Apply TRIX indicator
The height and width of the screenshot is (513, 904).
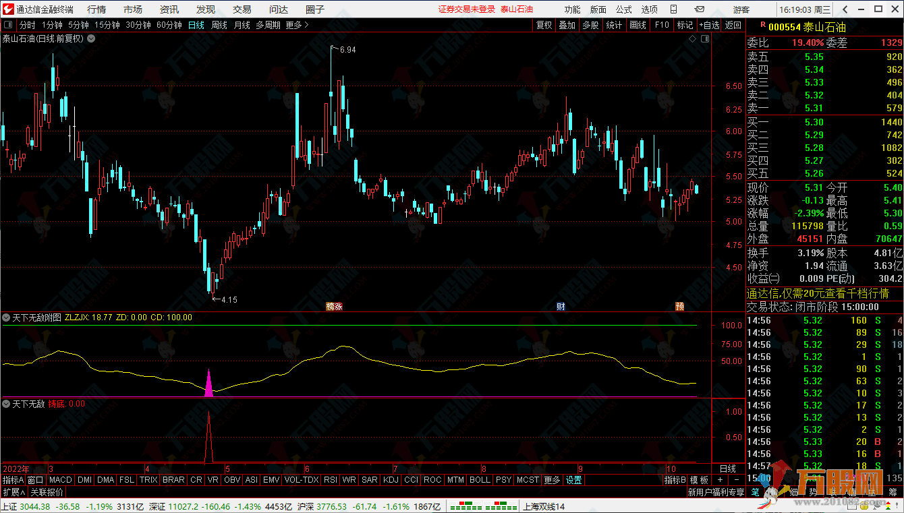(x=148, y=480)
